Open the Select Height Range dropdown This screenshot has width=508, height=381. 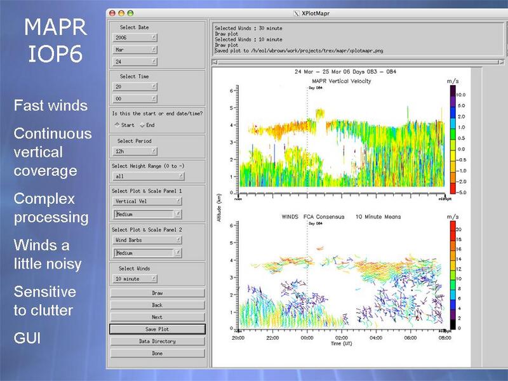(x=149, y=176)
